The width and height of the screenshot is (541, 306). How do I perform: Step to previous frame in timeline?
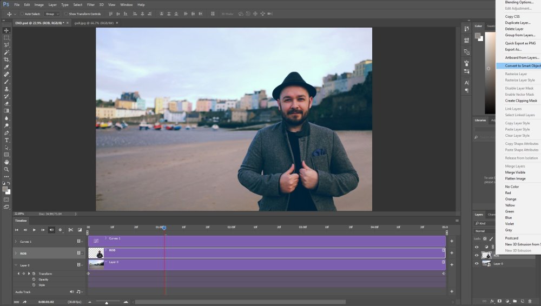[25, 230]
